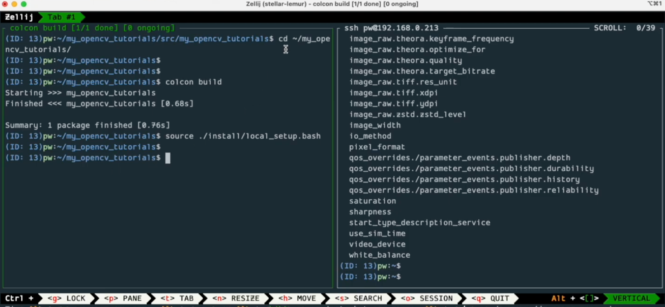Image resolution: width=665 pixels, height=307 pixels.
Task: Click start_type_description_service parameter
Action: (420, 222)
